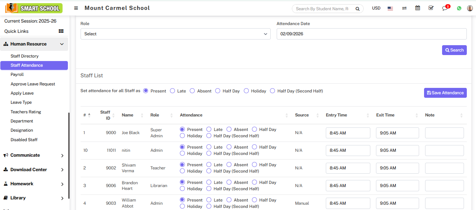
Task: Click the Attendance Date field
Action: [371, 34]
